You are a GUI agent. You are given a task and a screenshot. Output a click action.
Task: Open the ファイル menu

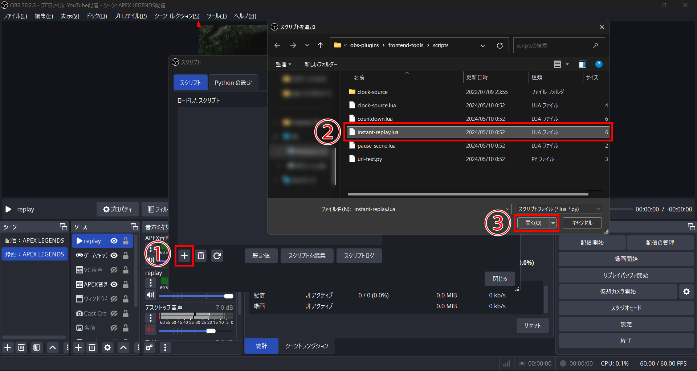[x=15, y=16]
